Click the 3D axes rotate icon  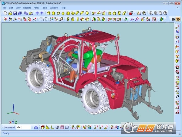137,19
